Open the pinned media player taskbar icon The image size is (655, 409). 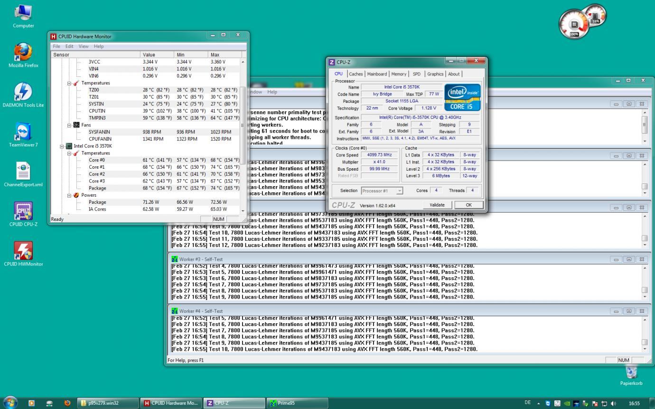tap(31, 403)
